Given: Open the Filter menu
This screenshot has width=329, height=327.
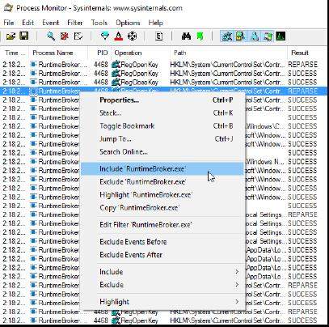Looking at the screenshot, I should click(75, 23).
